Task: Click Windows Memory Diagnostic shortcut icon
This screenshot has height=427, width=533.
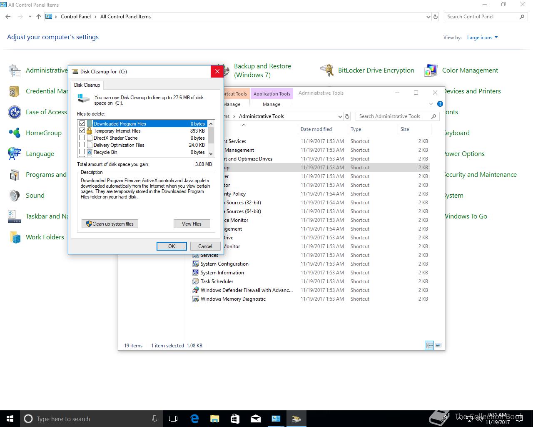Action: [x=196, y=299]
